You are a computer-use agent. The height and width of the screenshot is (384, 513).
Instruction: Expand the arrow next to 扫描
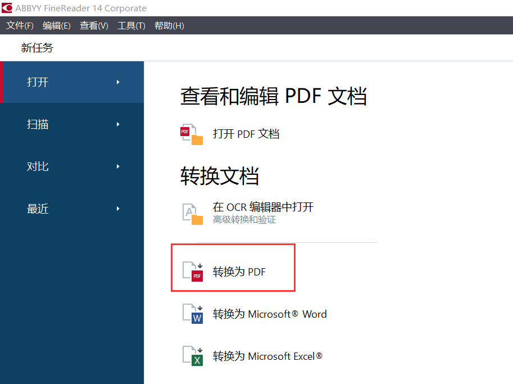118,124
